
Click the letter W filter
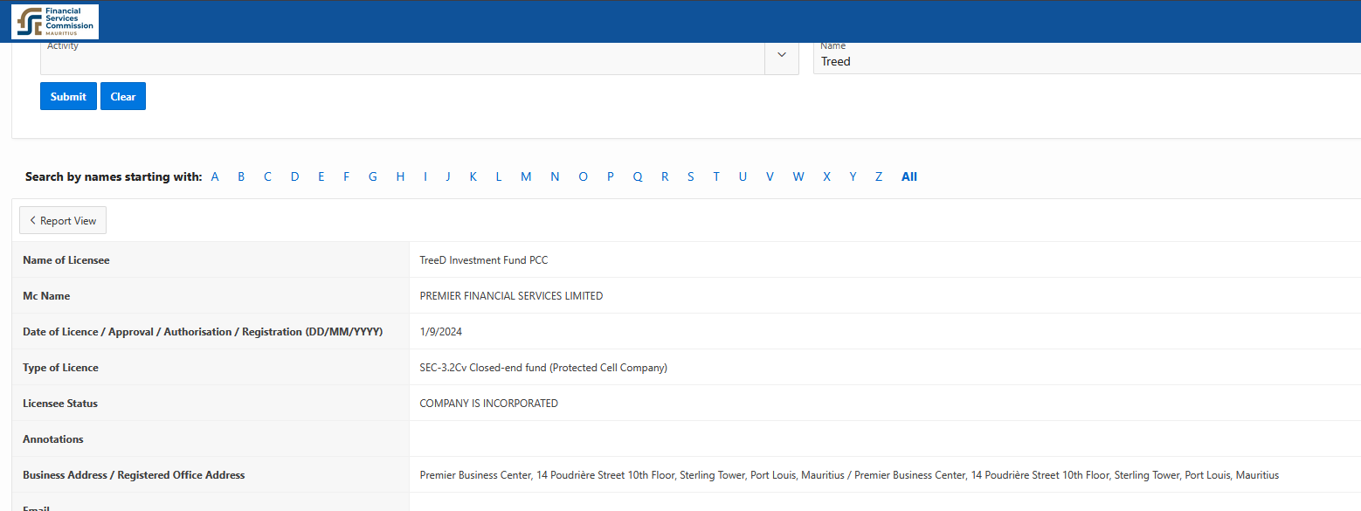(x=798, y=176)
